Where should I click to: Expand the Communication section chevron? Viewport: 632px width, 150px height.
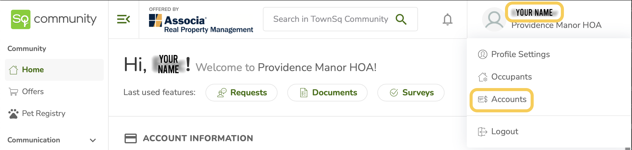point(93,140)
